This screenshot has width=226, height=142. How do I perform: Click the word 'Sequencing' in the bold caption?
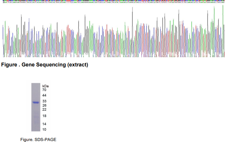coord(51,65)
